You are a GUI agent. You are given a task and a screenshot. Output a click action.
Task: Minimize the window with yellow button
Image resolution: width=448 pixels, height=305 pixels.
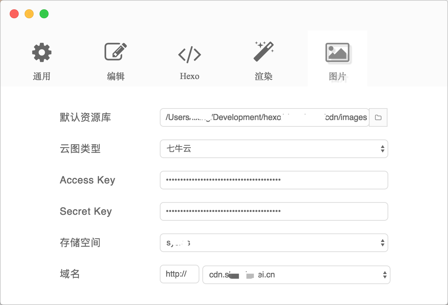[29, 14]
